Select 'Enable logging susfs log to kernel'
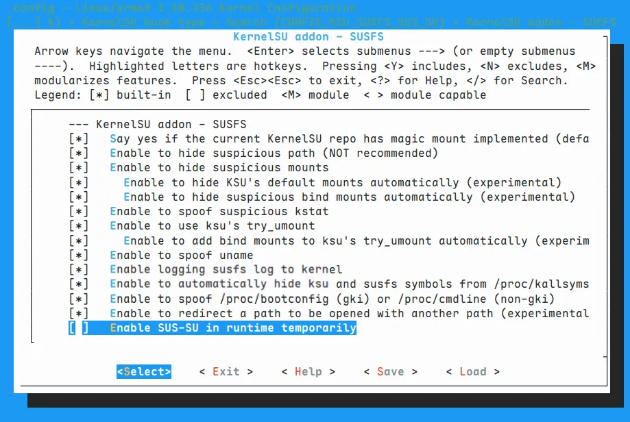The height and width of the screenshot is (422, 630). coord(226,269)
